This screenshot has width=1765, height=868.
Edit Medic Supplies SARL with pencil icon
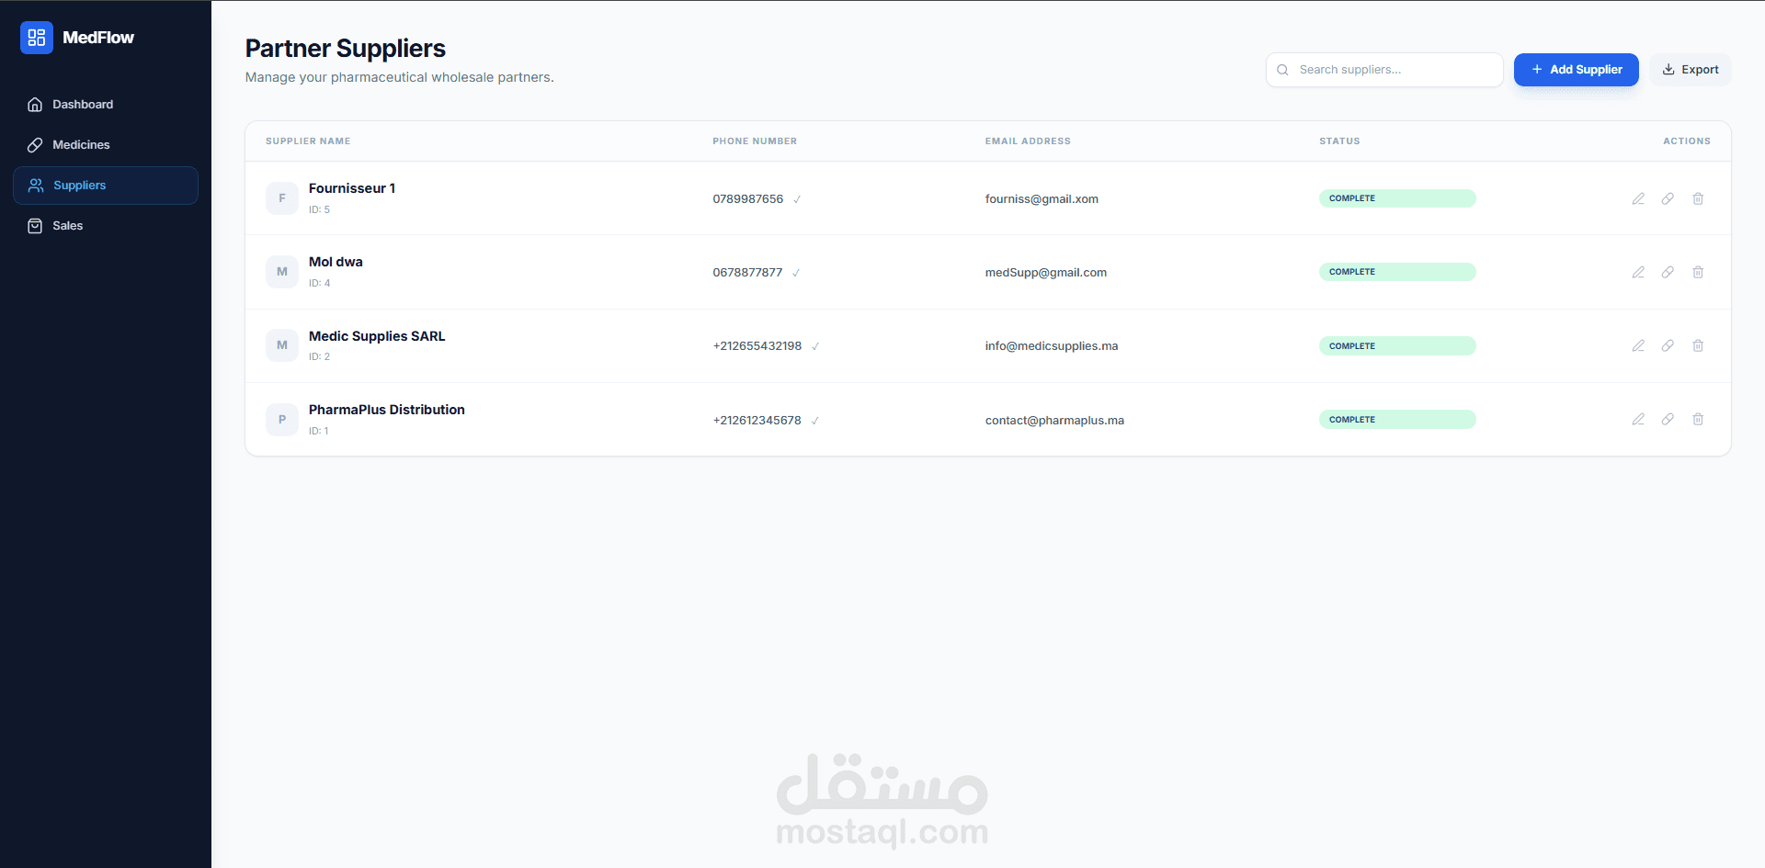point(1638,345)
